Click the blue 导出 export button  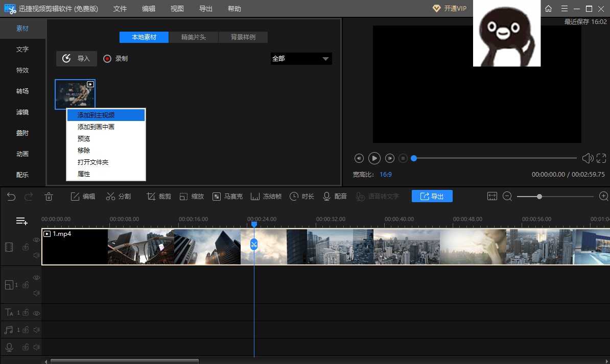coord(432,197)
